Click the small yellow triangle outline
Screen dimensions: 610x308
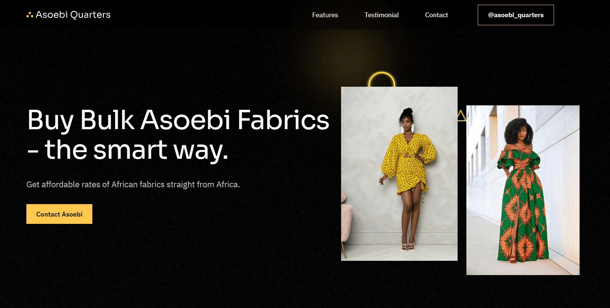[462, 116]
